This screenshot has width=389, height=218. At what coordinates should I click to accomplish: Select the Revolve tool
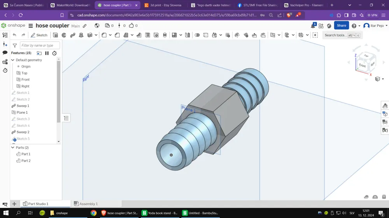[64, 35]
